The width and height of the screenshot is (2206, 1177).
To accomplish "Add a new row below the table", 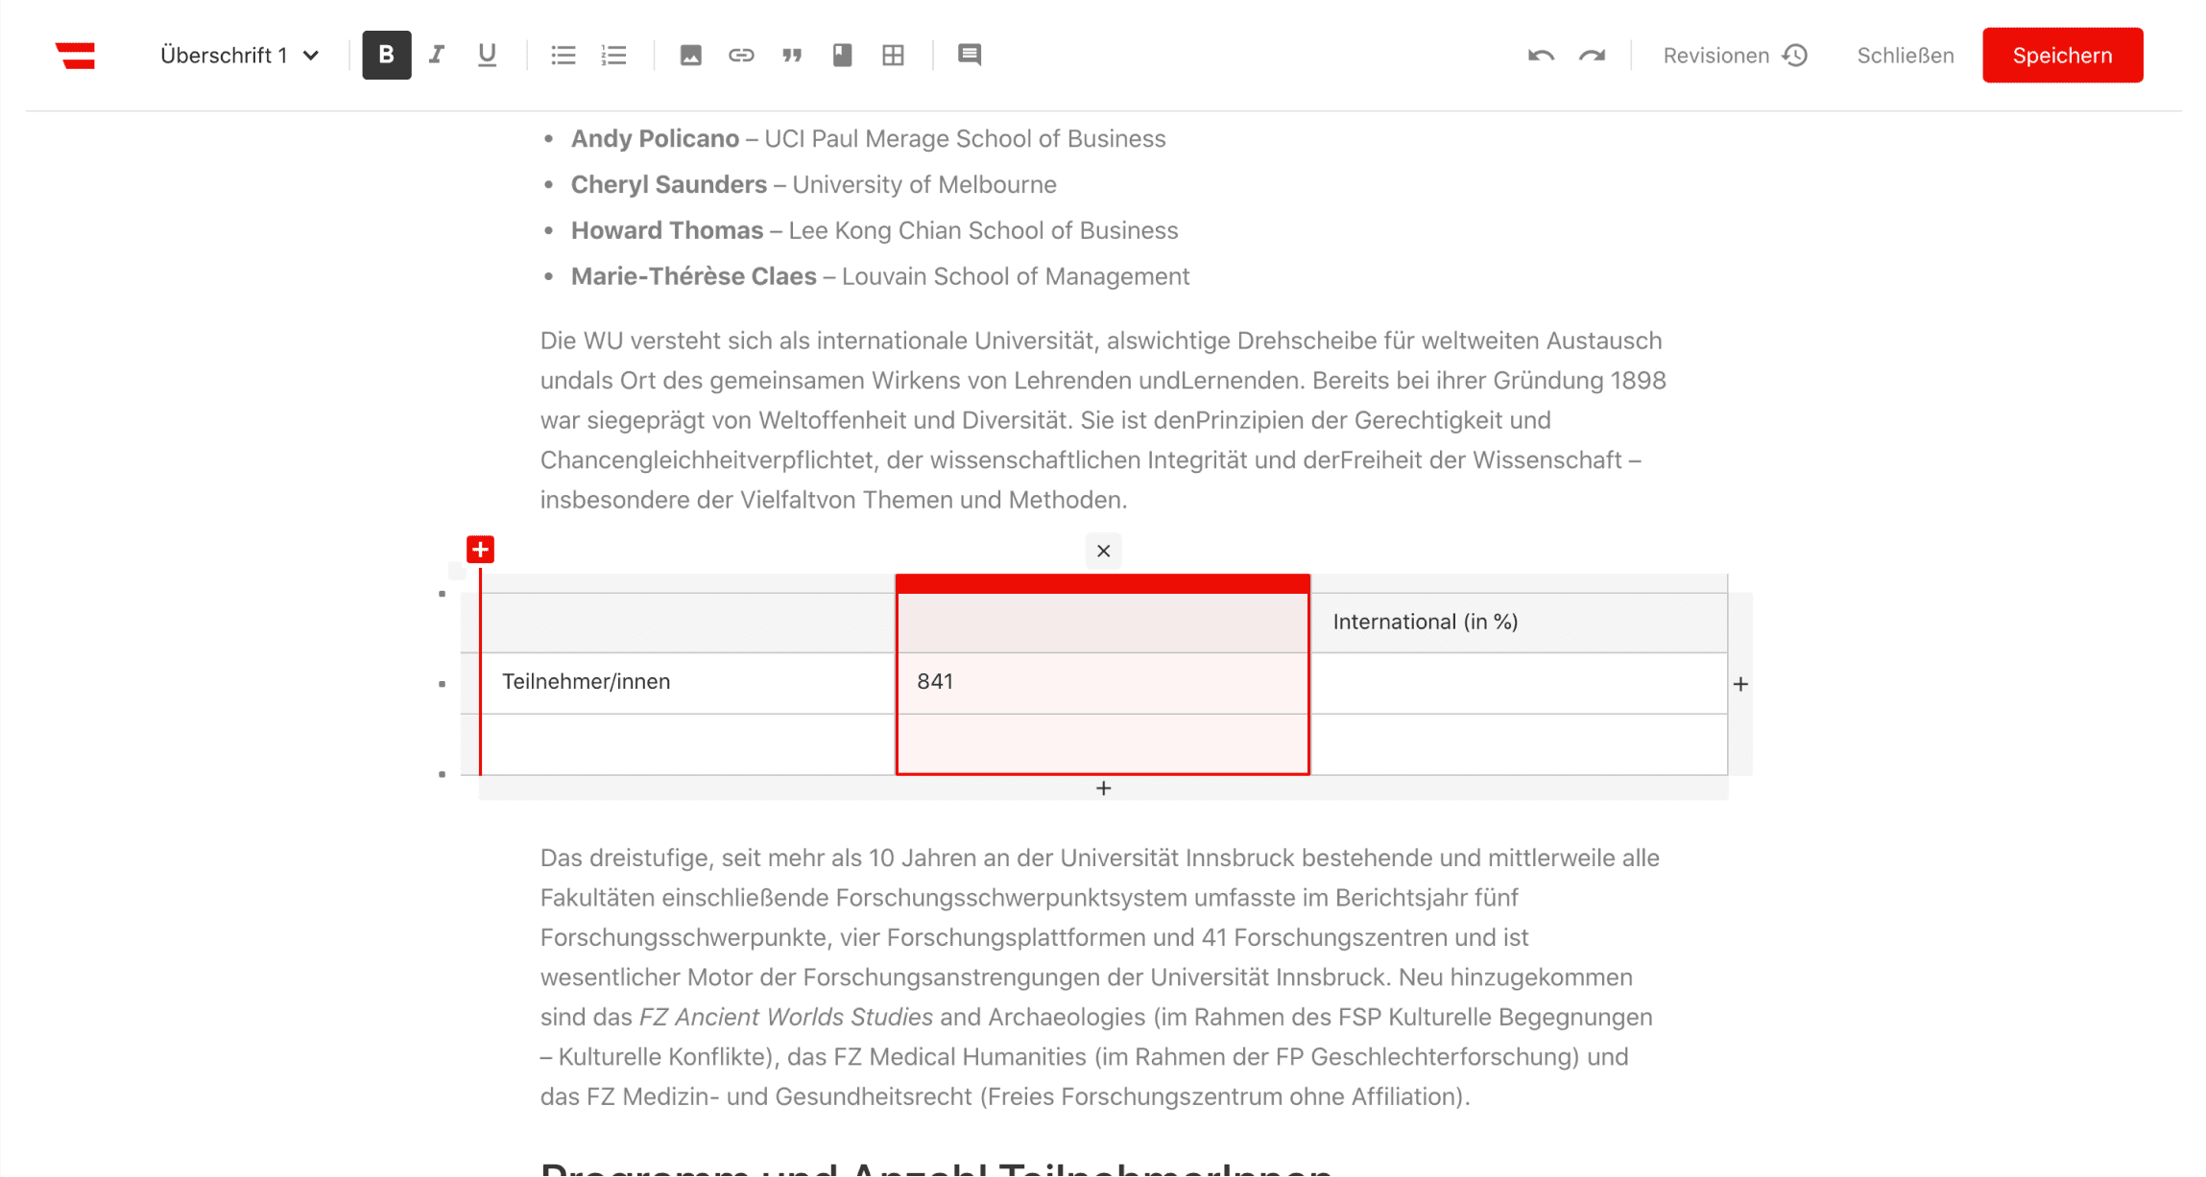I will (1102, 788).
